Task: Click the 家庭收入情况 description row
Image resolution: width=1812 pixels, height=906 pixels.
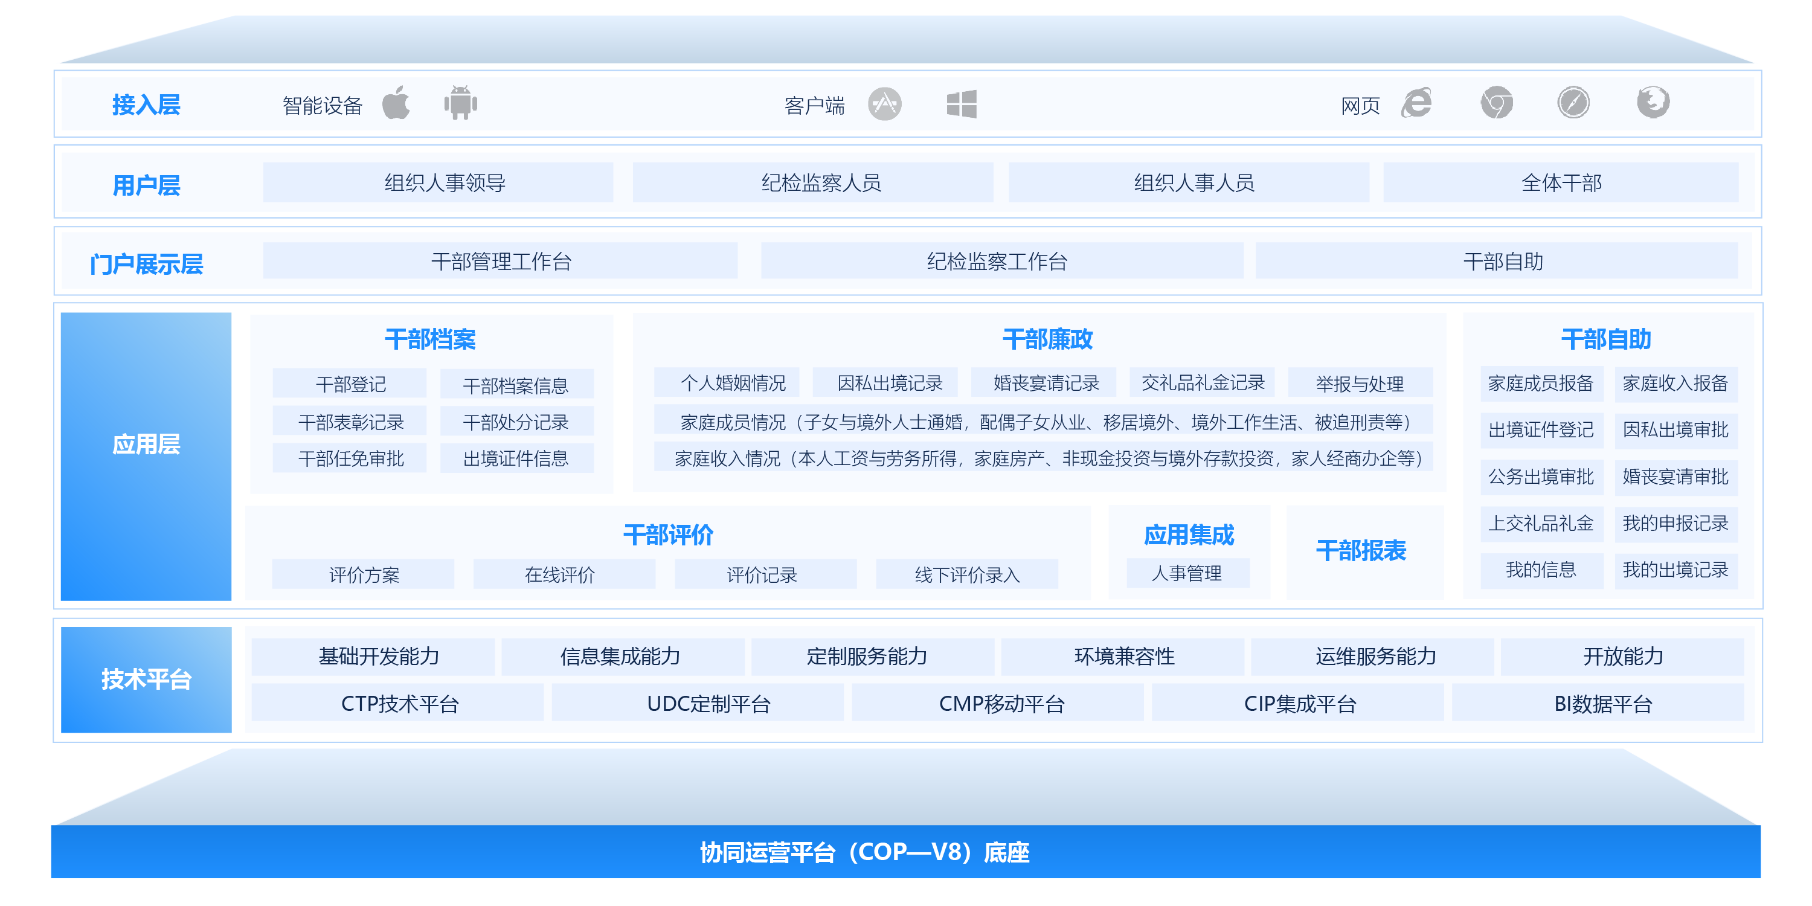Action: point(1044,457)
